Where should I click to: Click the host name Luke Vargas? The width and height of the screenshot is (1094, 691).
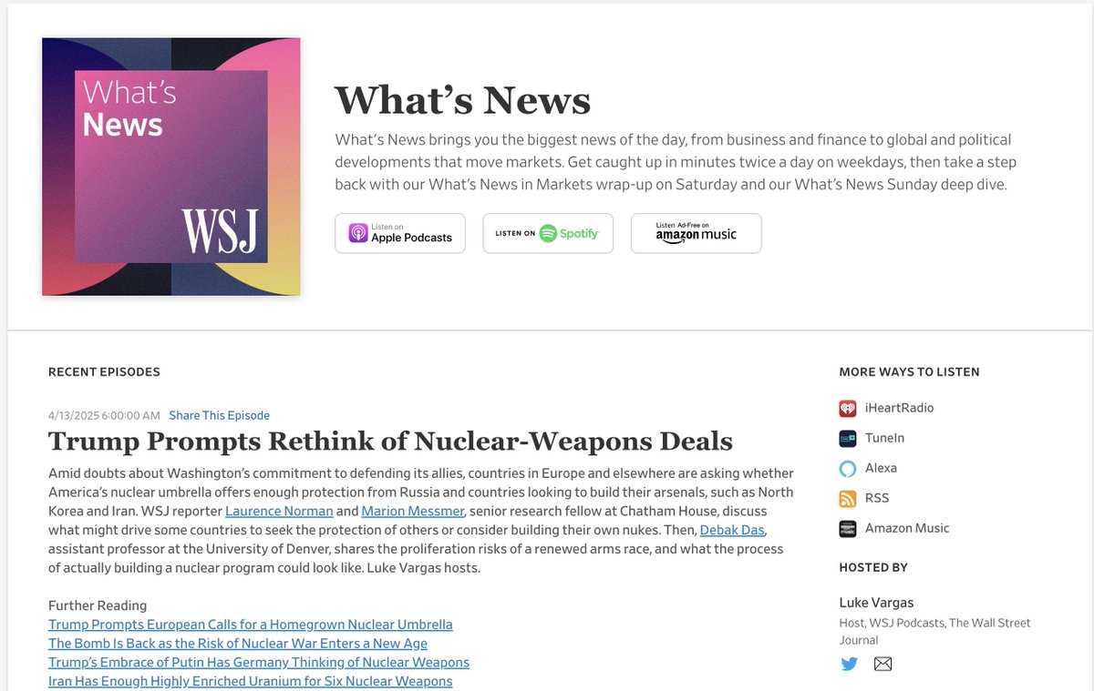click(x=876, y=603)
